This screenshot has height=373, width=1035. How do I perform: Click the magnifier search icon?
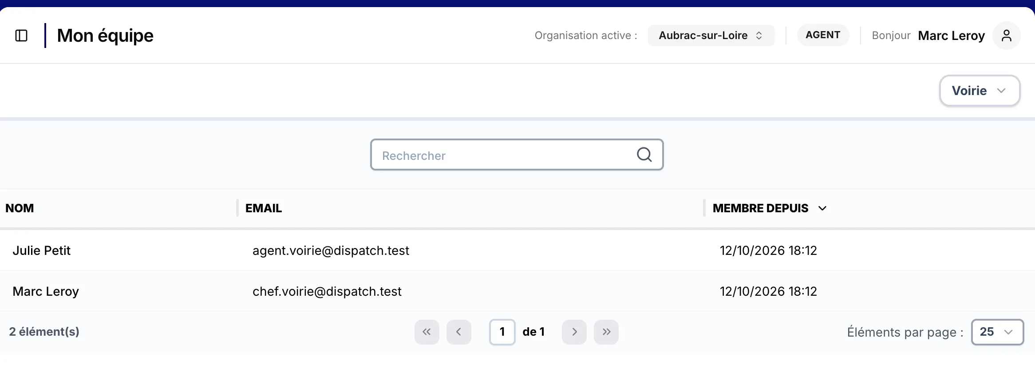pyautogui.click(x=644, y=155)
